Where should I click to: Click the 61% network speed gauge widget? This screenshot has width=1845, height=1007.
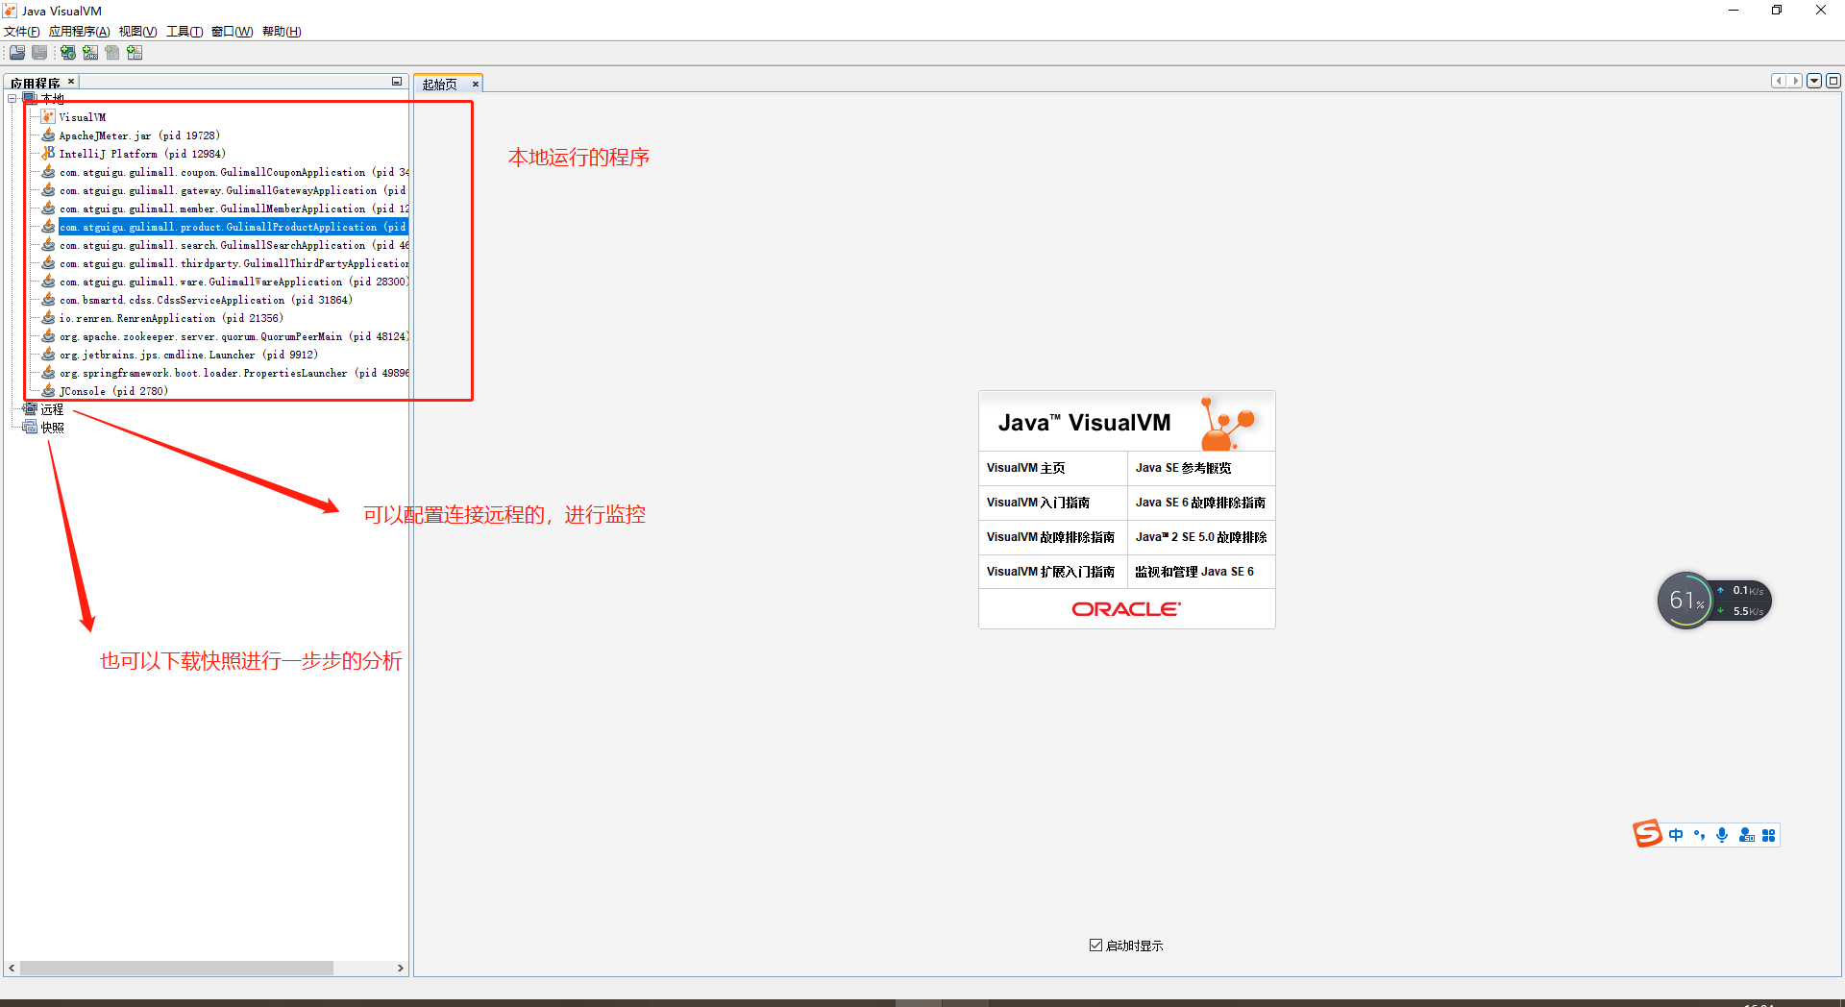tap(1685, 600)
